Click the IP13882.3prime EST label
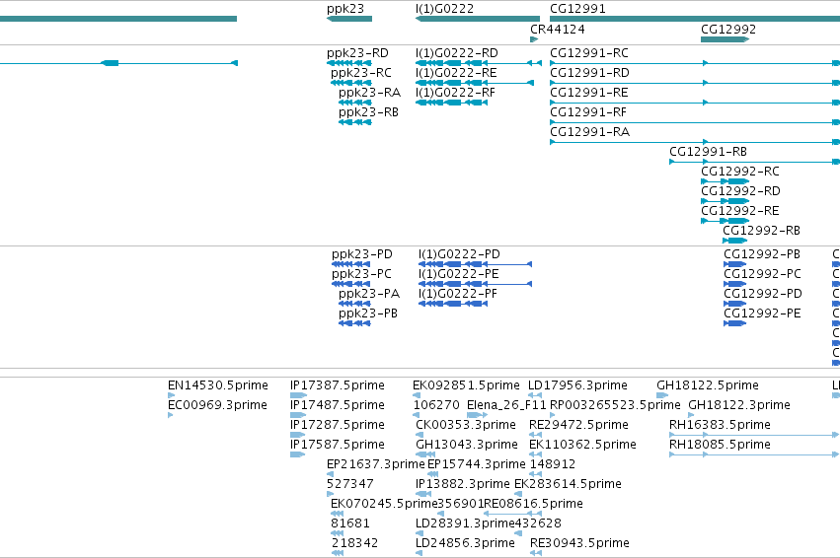The image size is (840, 558). pos(463,484)
